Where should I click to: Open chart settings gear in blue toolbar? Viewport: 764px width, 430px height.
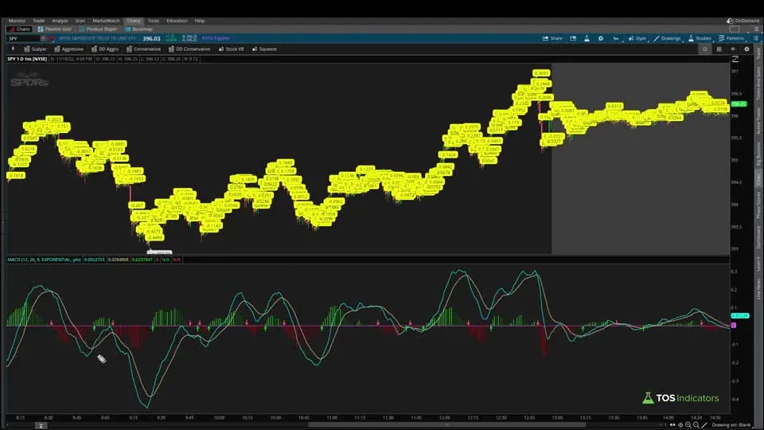click(x=601, y=38)
